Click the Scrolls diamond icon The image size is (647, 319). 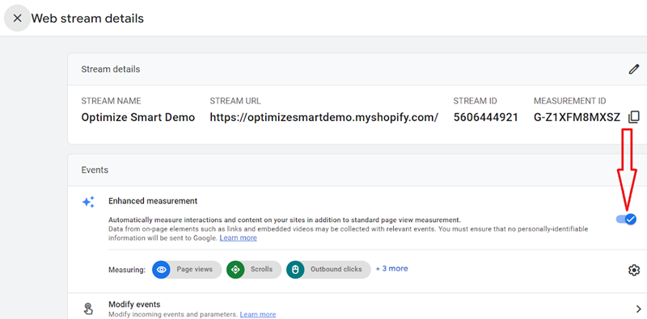click(235, 270)
